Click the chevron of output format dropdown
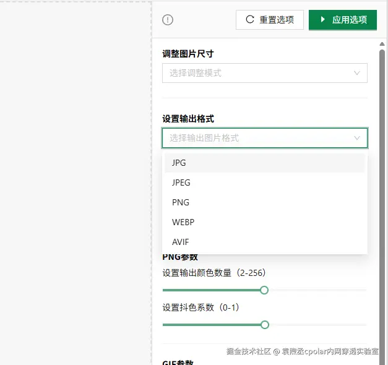The image size is (388, 365). point(357,138)
